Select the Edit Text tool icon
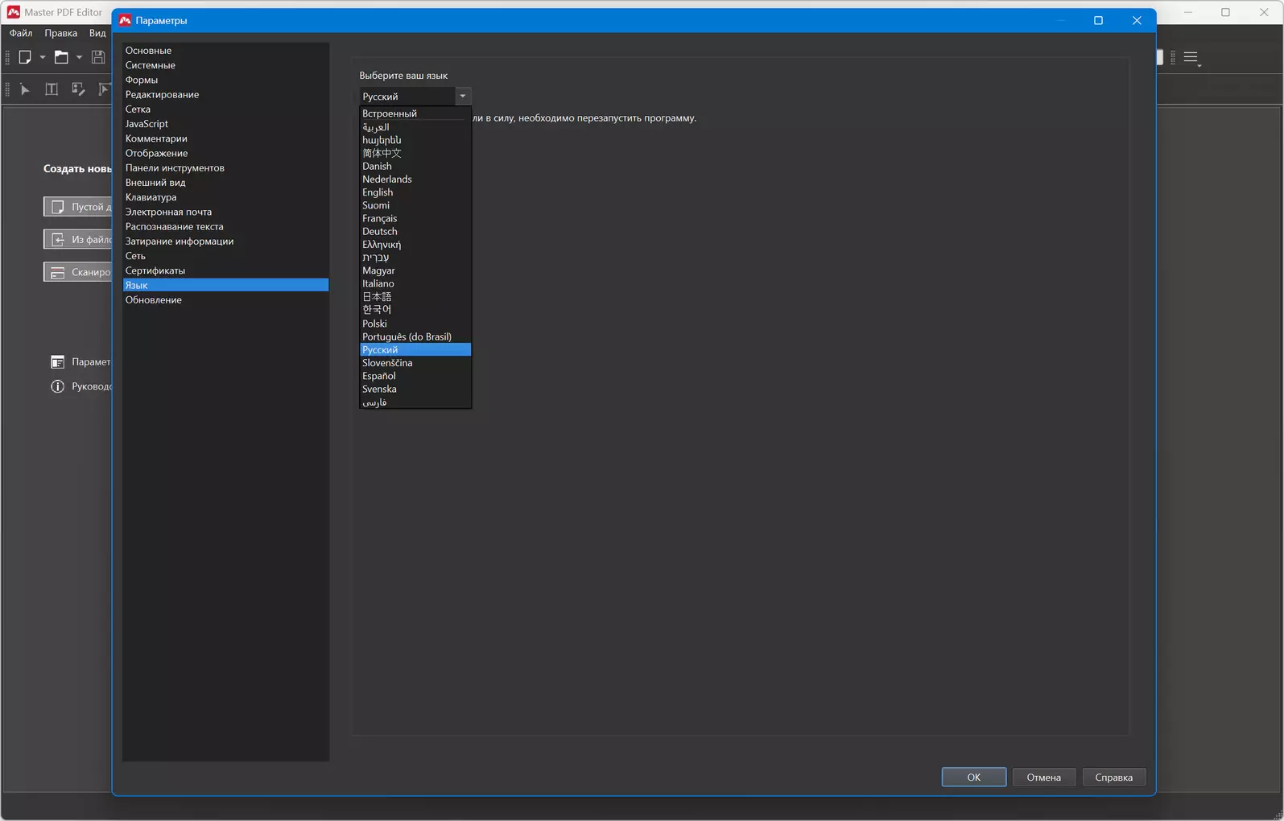The width and height of the screenshot is (1284, 821). tap(52, 89)
